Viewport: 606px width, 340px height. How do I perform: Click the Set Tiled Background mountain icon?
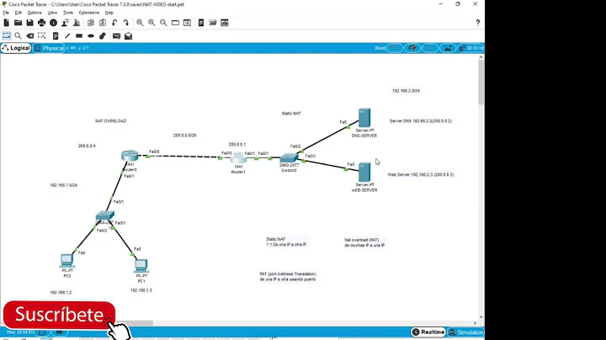[448, 48]
